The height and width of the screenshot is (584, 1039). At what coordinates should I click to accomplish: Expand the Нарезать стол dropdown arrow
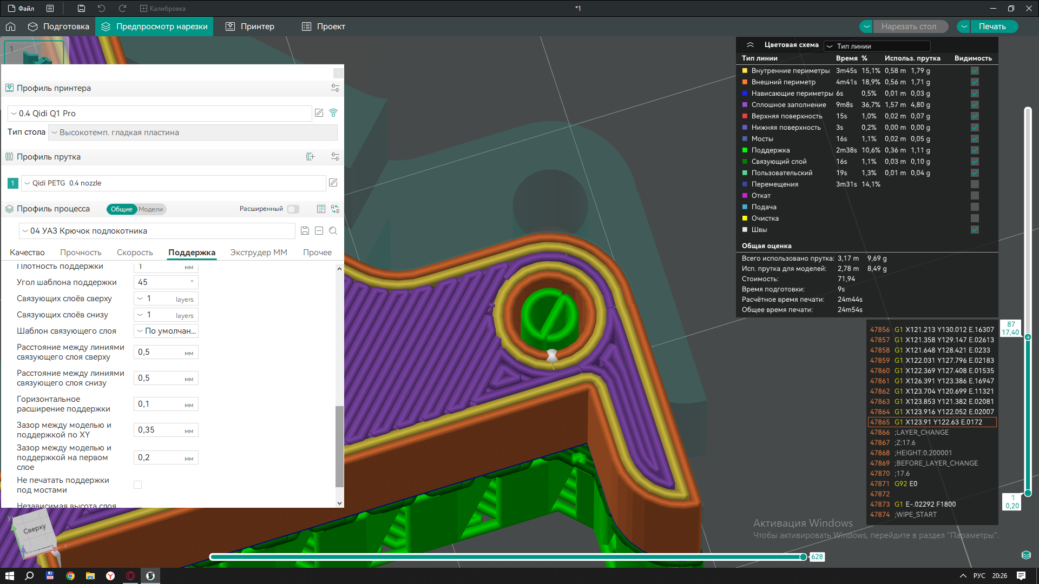point(866,26)
